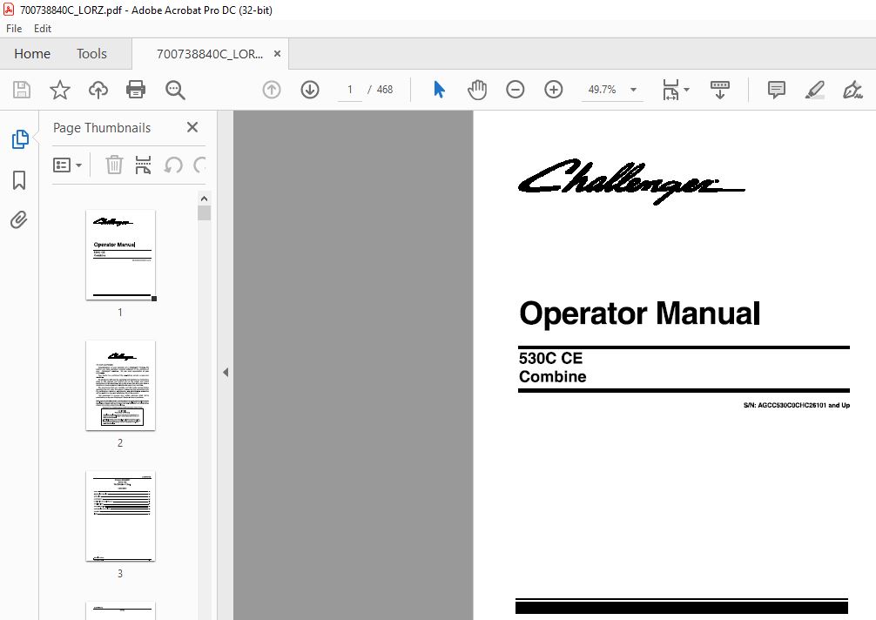The width and height of the screenshot is (876, 620).
Task: Close the Page Thumbnails panel
Action: (x=192, y=127)
